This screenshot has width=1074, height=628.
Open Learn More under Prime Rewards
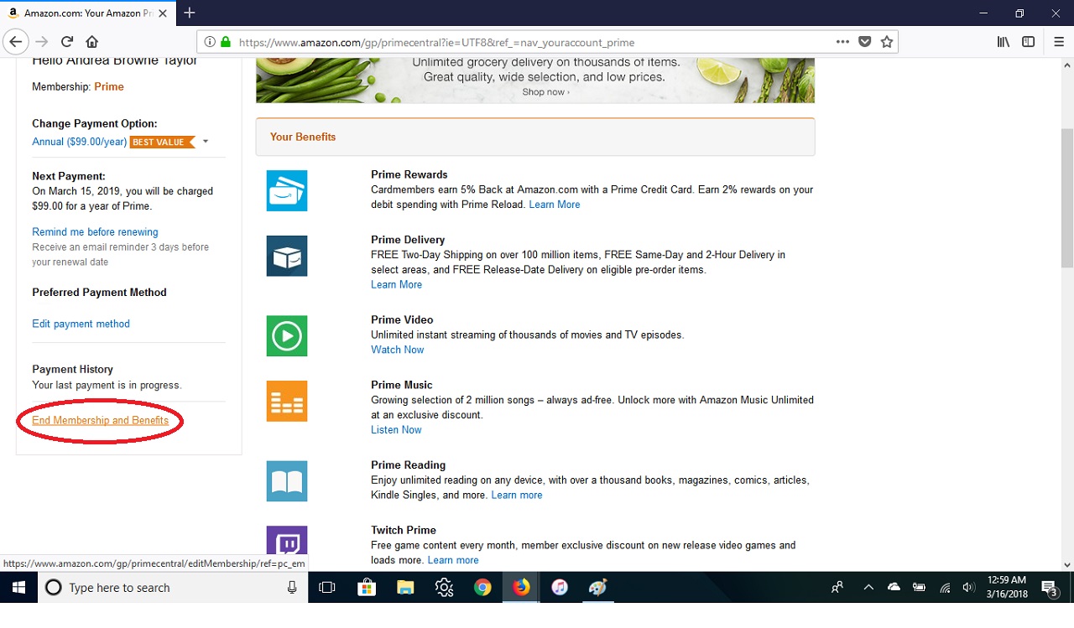555,205
